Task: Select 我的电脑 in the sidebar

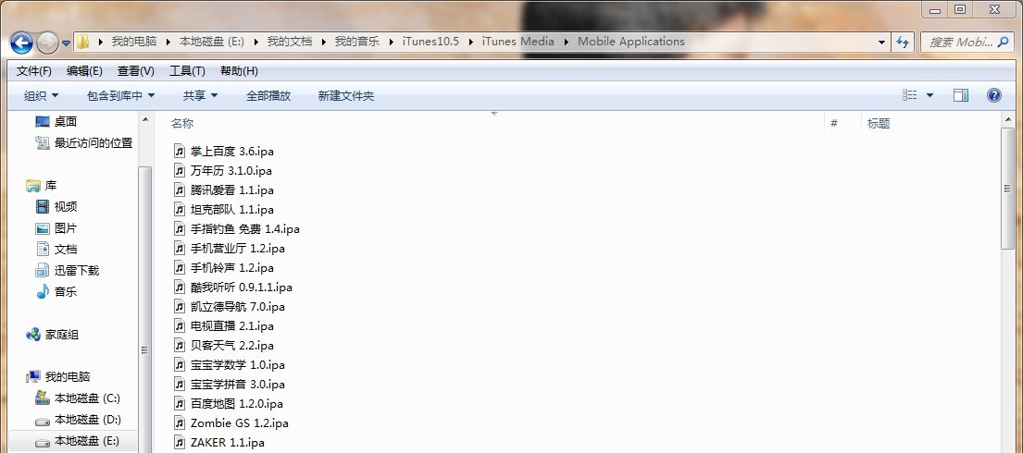Action: click(x=68, y=376)
